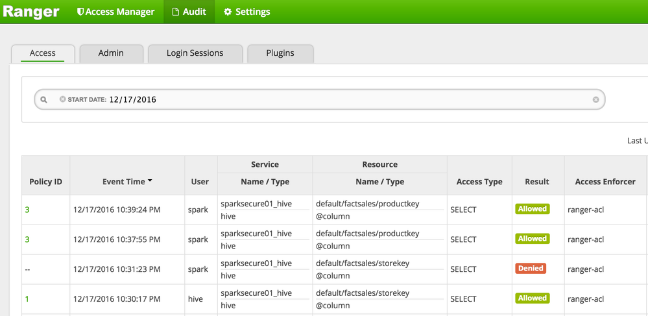
Task: Select the storekey resource in Denied row
Action: (362, 263)
